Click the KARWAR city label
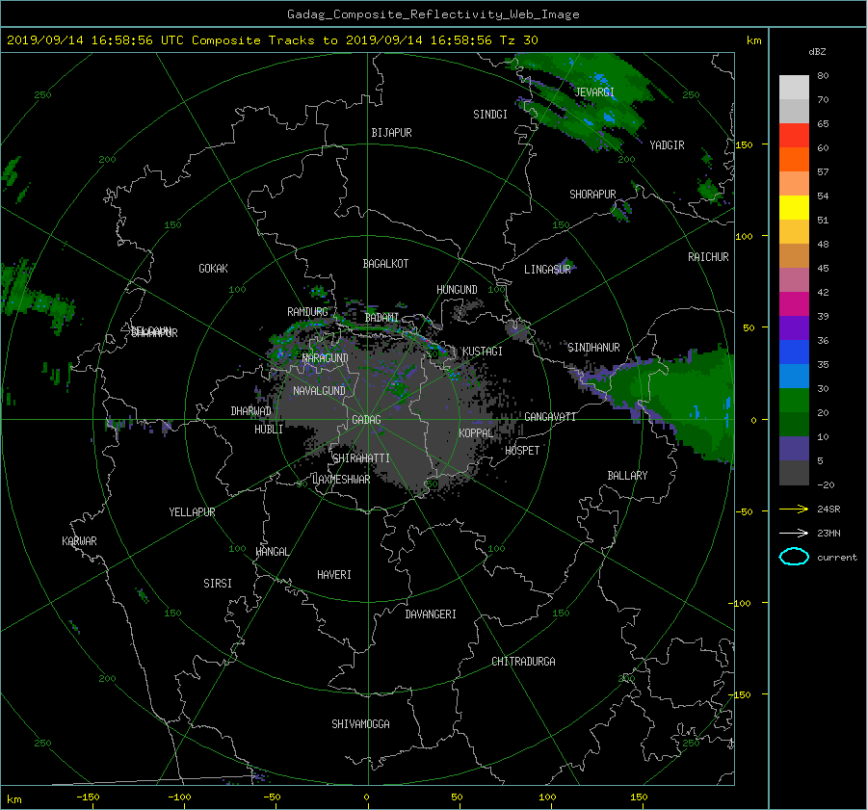867x810 pixels. tap(79, 541)
